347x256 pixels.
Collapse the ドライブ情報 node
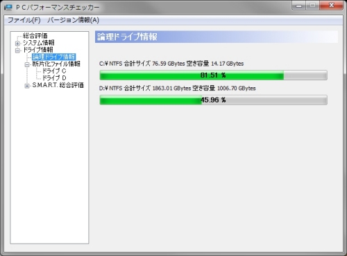tap(17, 51)
